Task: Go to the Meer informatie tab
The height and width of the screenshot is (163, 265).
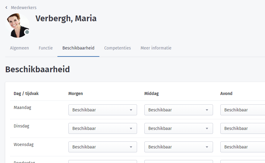Action: [156, 48]
